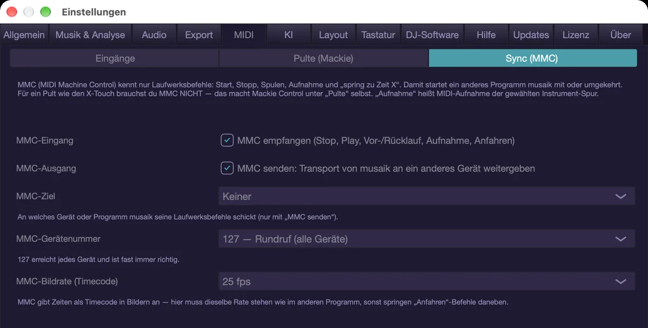Screen dimensions: 648x328
Task: Click the MMC-Bildrate (Timecode) label
Action: [x=67, y=281]
